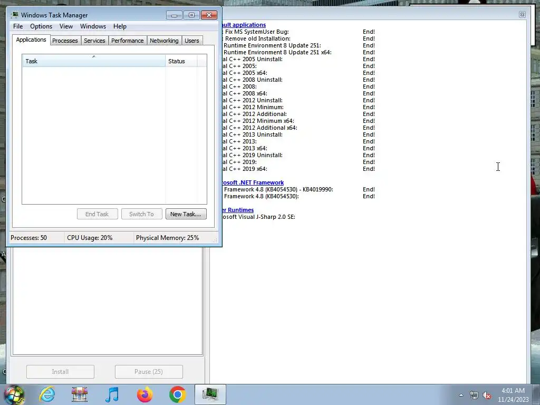Click the Task Manager title bar icon
Image resolution: width=540 pixels, height=405 pixels.
click(14, 15)
